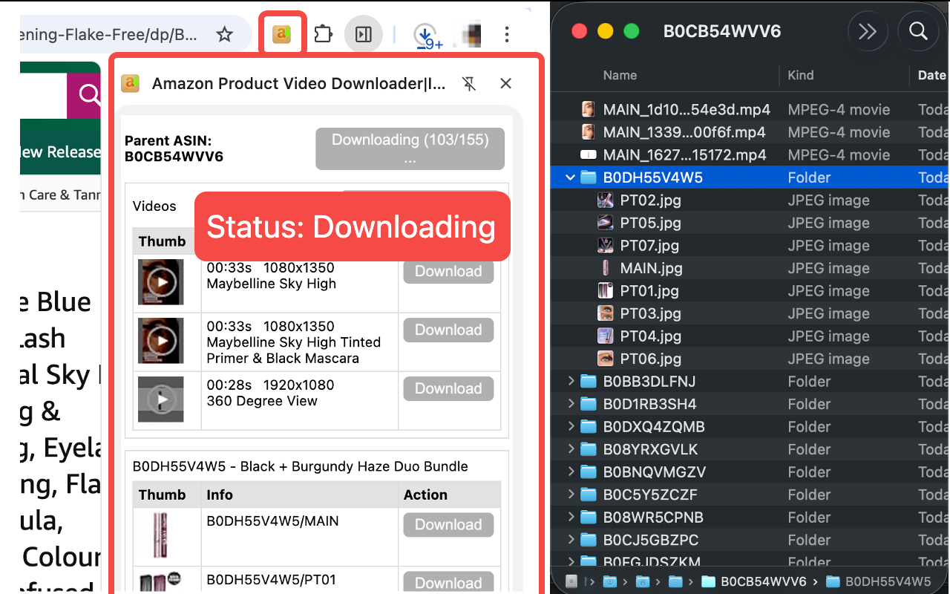Expand the B08WR5CPNB folder
Image resolution: width=950 pixels, height=594 pixels.
(571, 517)
